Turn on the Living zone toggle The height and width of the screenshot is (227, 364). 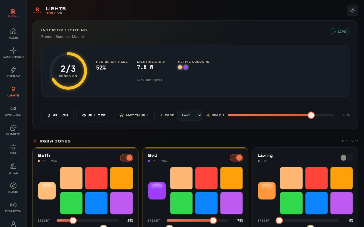[x=346, y=158]
